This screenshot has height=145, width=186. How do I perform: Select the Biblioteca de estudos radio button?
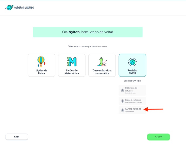click(122, 90)
